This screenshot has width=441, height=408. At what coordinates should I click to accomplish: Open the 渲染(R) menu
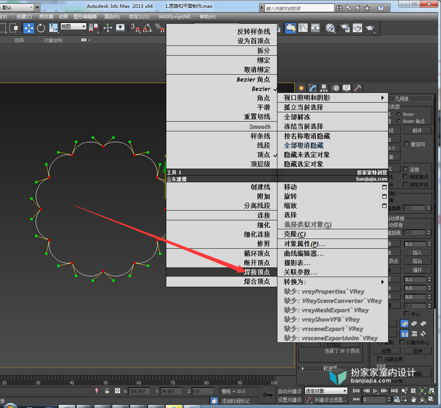(111, 17)
